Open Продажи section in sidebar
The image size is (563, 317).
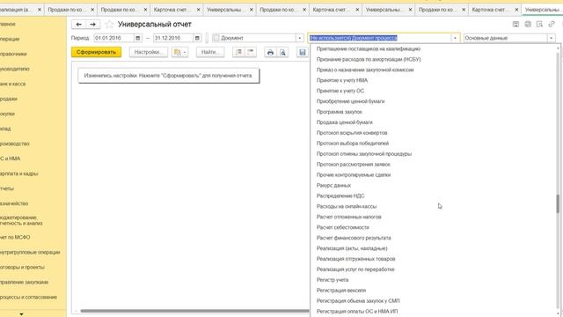point(9,99)
